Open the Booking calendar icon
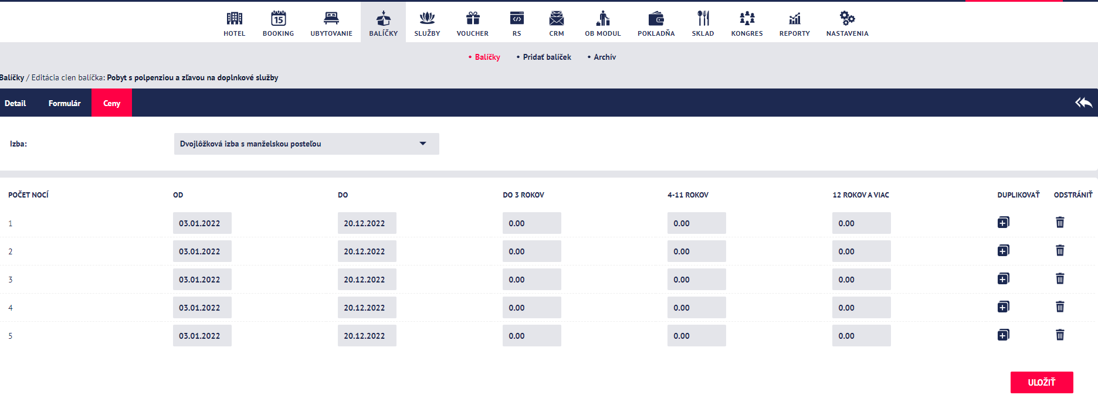The image size is (1098, 405). point(279,18)
